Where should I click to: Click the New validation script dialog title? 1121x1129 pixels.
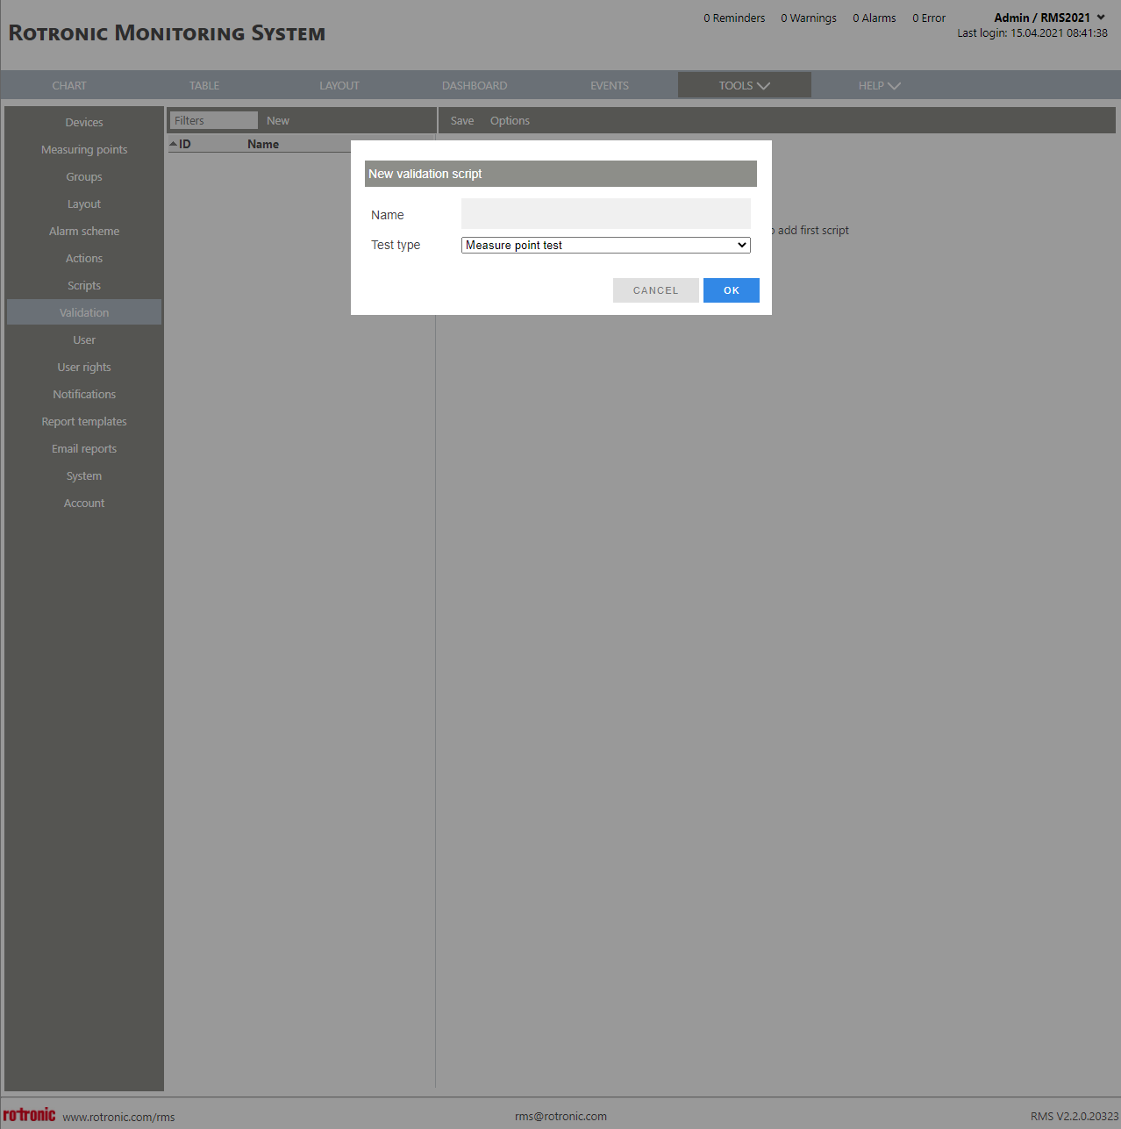pyautogui.click(x=425, y=174)
